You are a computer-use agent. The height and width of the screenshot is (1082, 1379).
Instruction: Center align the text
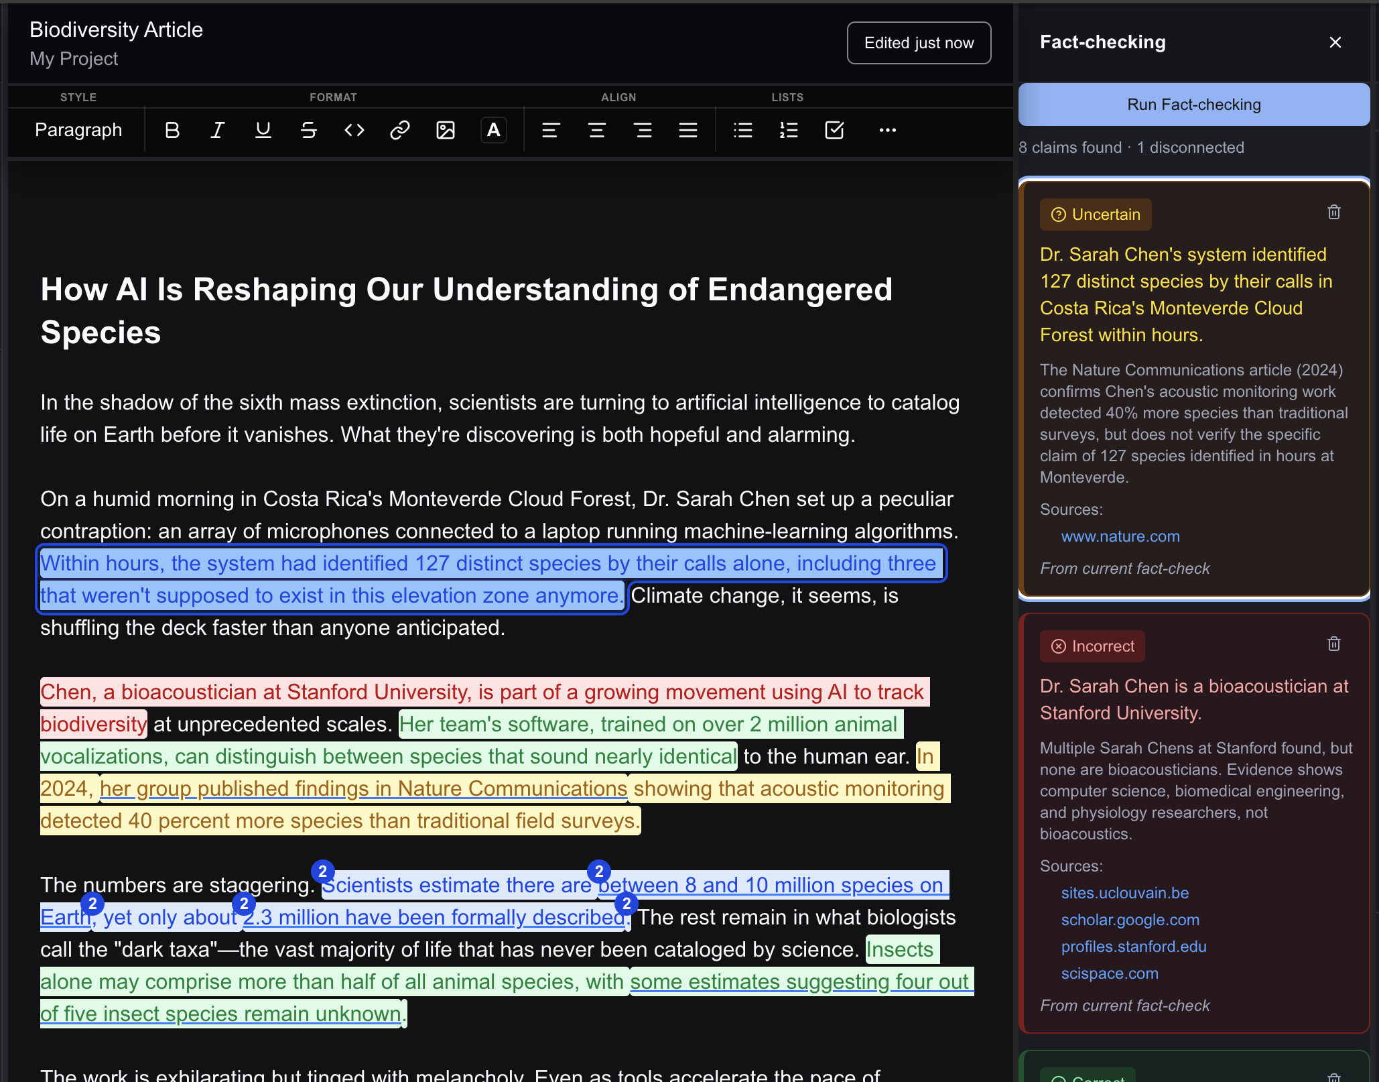(x=596, y=130)
